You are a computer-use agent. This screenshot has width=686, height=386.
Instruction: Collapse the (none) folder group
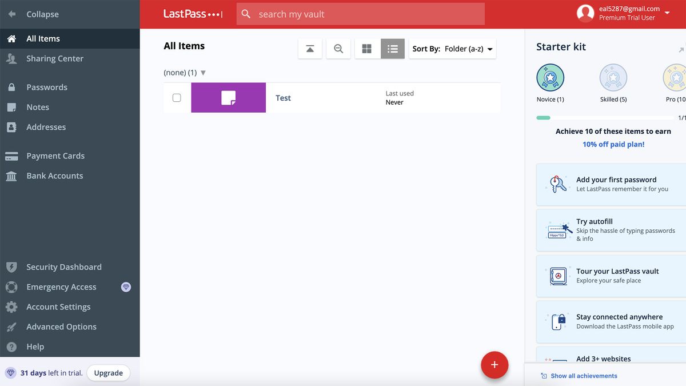(x=203, y=73)
